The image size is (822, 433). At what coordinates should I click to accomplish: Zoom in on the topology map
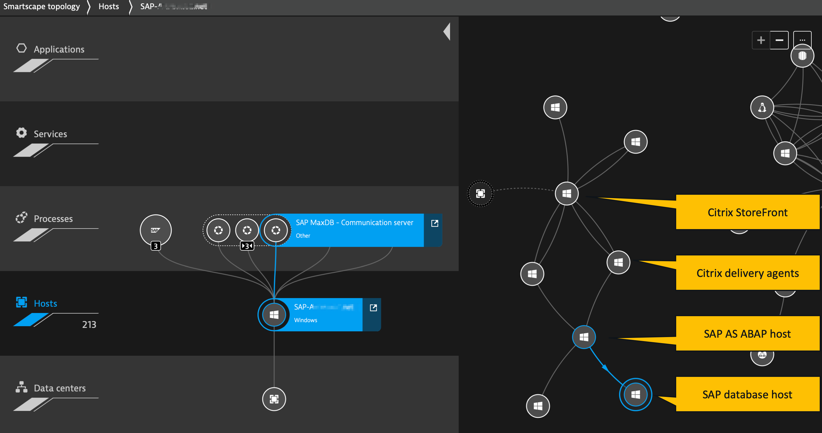pyautogui.click(x=761, y=40)
